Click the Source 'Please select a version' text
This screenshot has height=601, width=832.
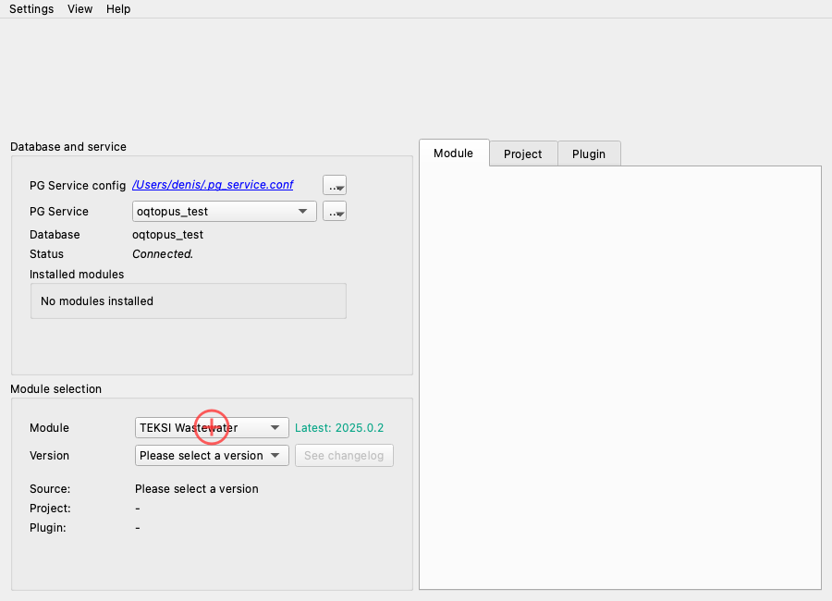(197, 489)
